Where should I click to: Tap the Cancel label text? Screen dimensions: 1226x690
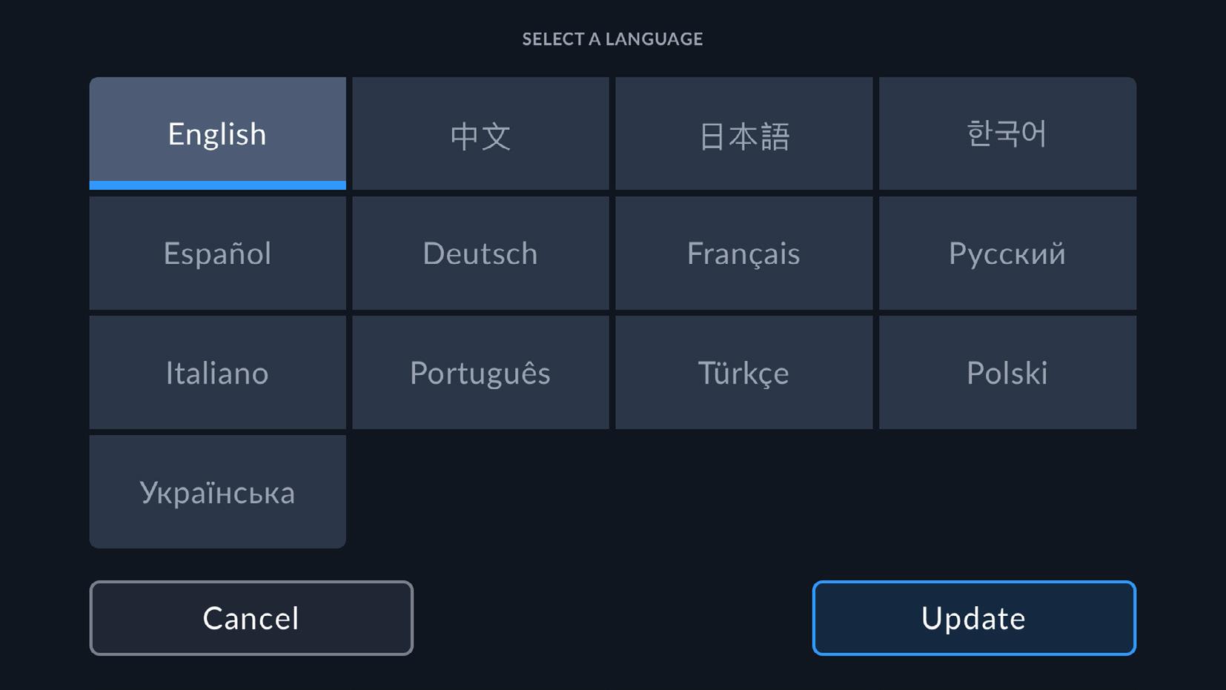click(x=251, y=618)
